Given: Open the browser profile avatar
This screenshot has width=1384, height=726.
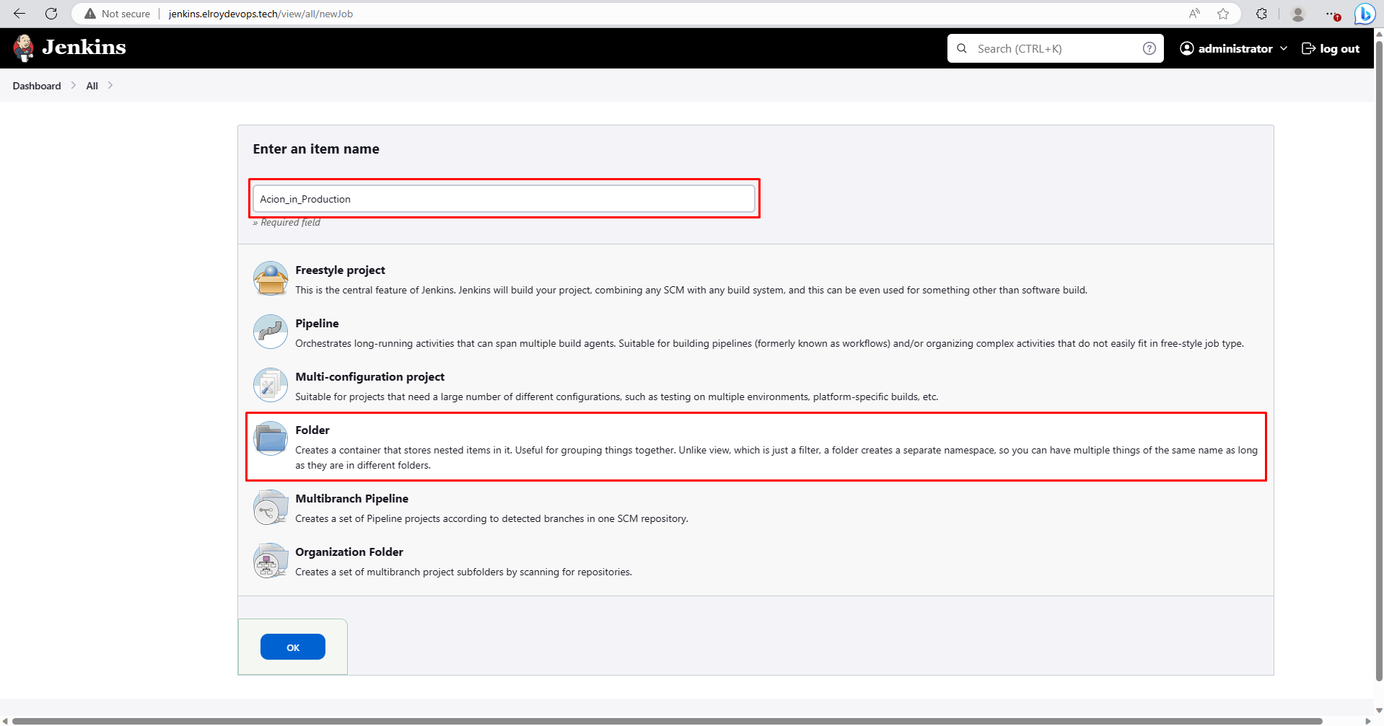Looking at the screenshot, I should click(x=1298, y=14).
